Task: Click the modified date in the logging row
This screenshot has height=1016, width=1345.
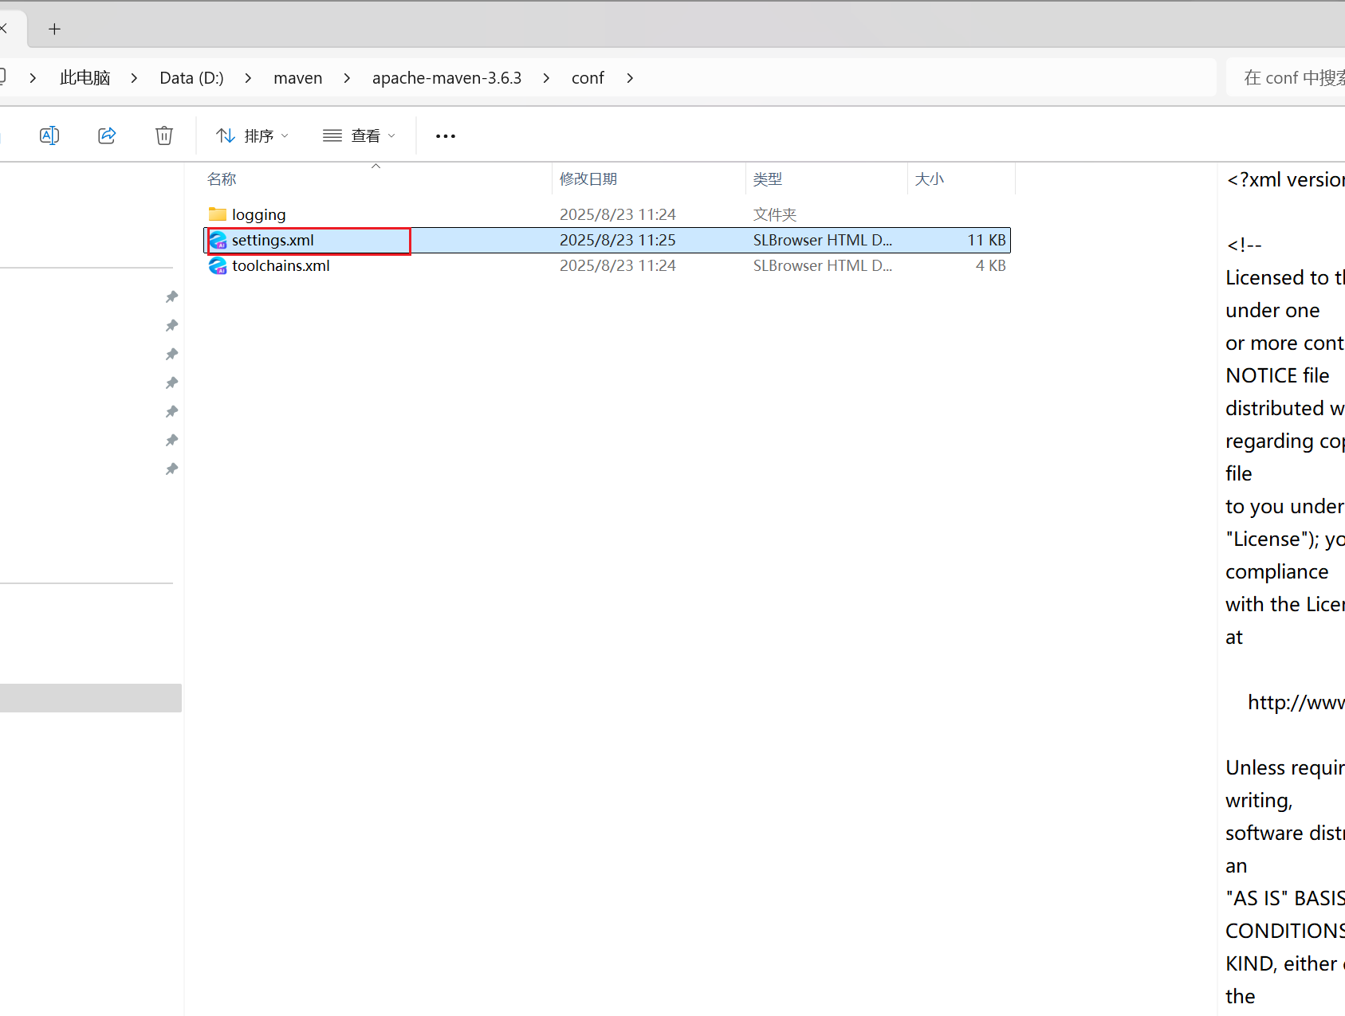Action: pos(618,214)
